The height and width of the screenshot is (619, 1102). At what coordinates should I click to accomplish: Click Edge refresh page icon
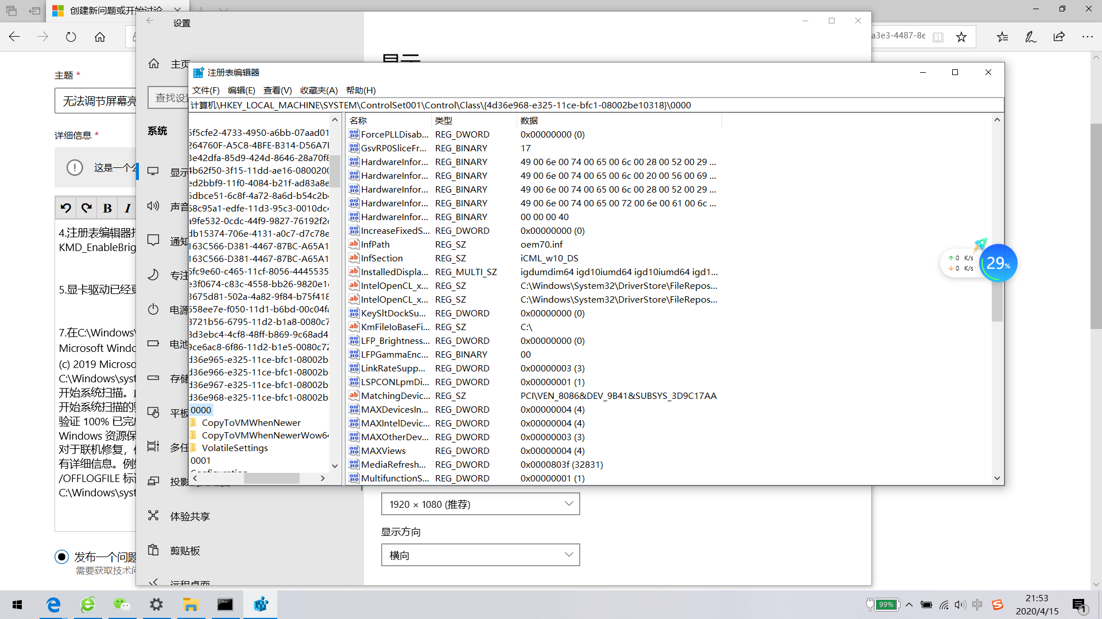click(71, 37)
